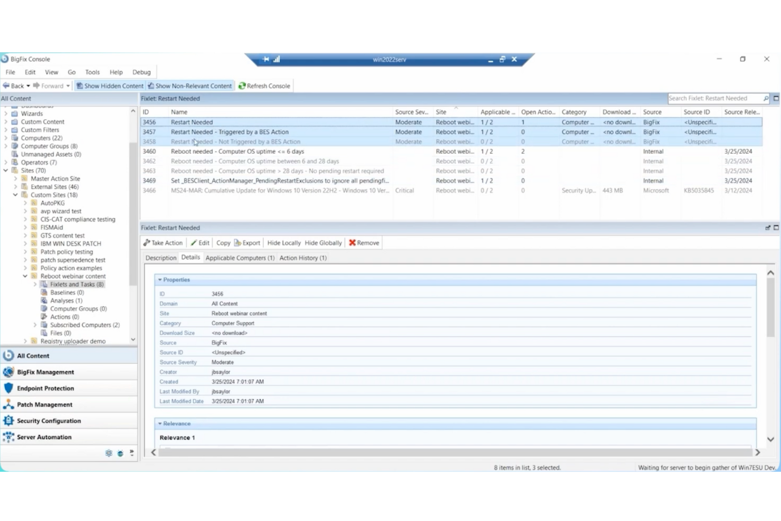Click the Refresh Console icon
The height and width of the screenshot is (521, 781).
tap(242, 86)
